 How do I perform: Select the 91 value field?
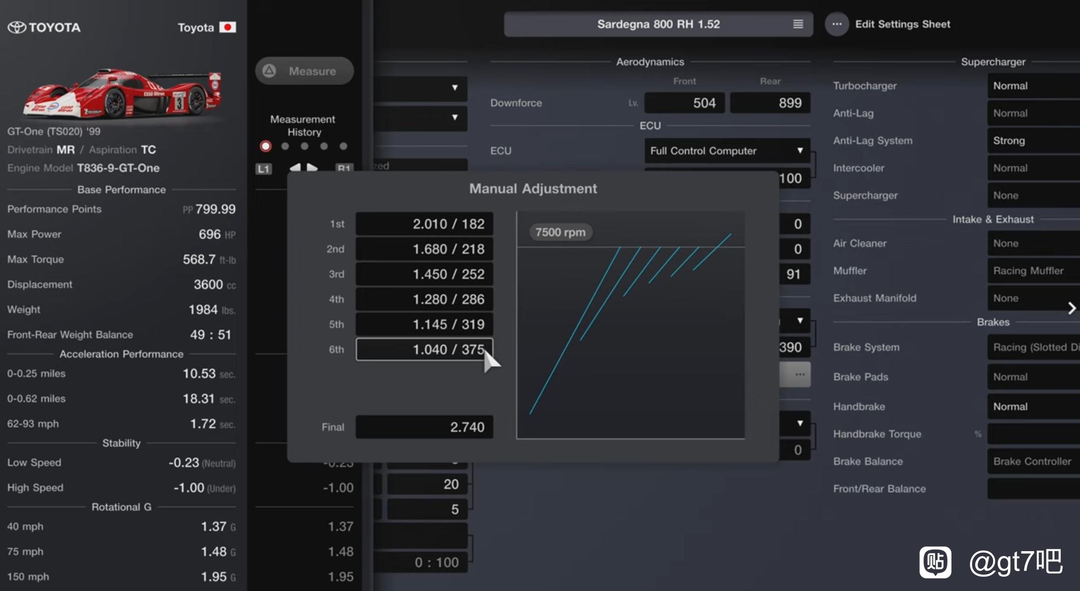(794, 274)
